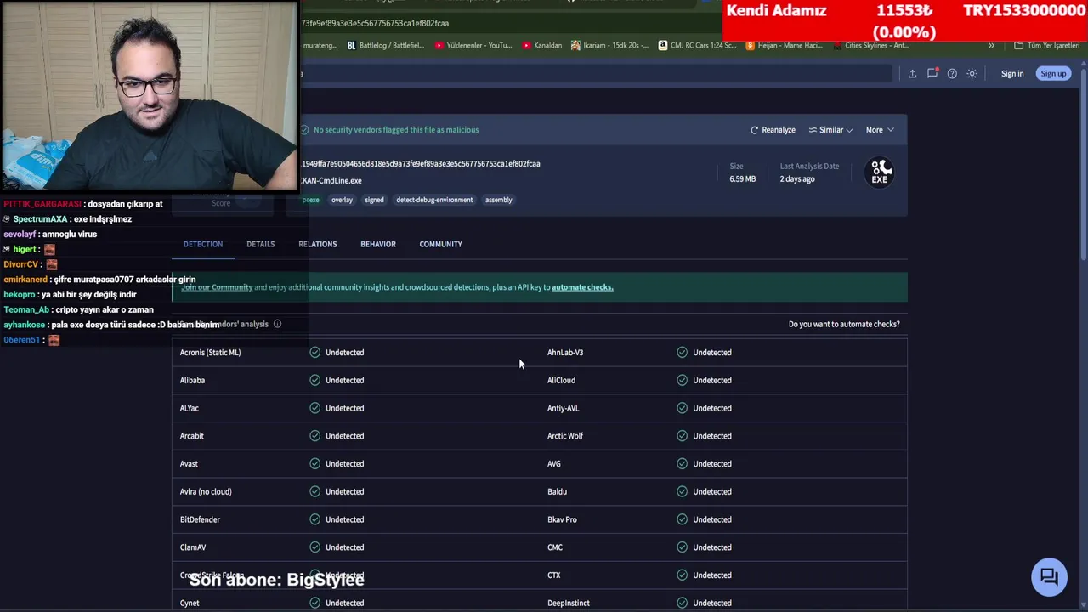Open Ikariam bookmark

[609, 46]
